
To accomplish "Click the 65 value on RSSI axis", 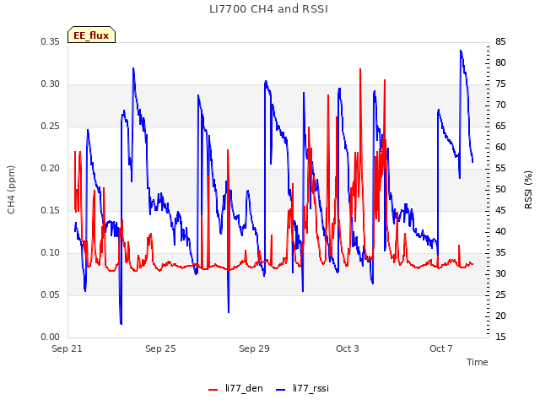I will 500,126.
